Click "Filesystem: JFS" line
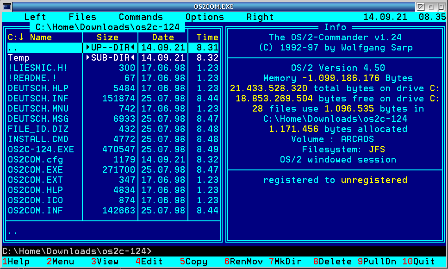This screenshot has height=269, width=448. coord(343,150)
